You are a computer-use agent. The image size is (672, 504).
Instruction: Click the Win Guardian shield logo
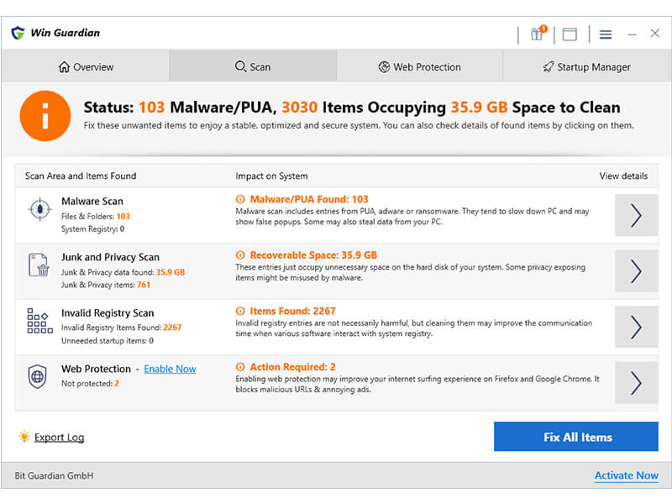pos(18,34)
